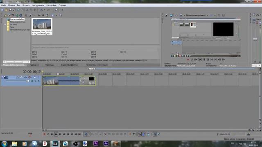Play the preview window from the start
The image size is (262, 147).
(196, 60)
